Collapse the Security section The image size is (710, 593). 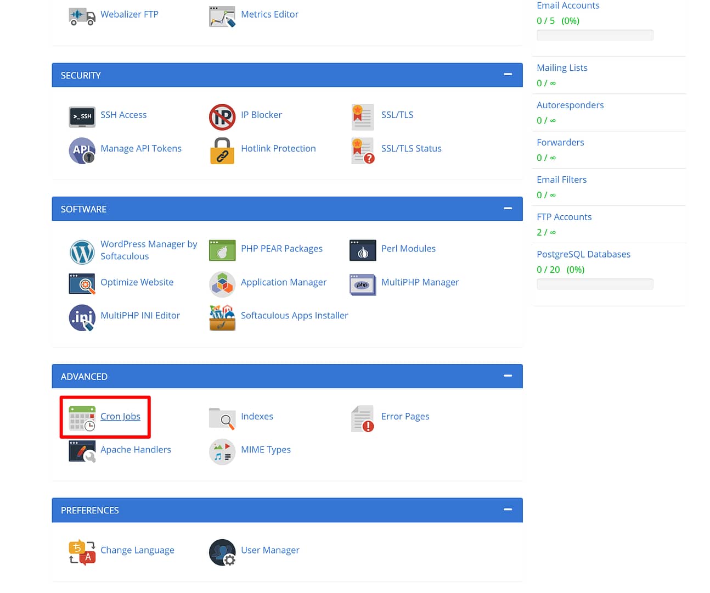coord(508,74)
